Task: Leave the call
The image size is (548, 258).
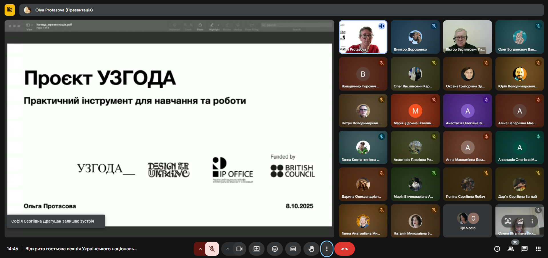Action: pyautogui.click(x=344, y=249)
